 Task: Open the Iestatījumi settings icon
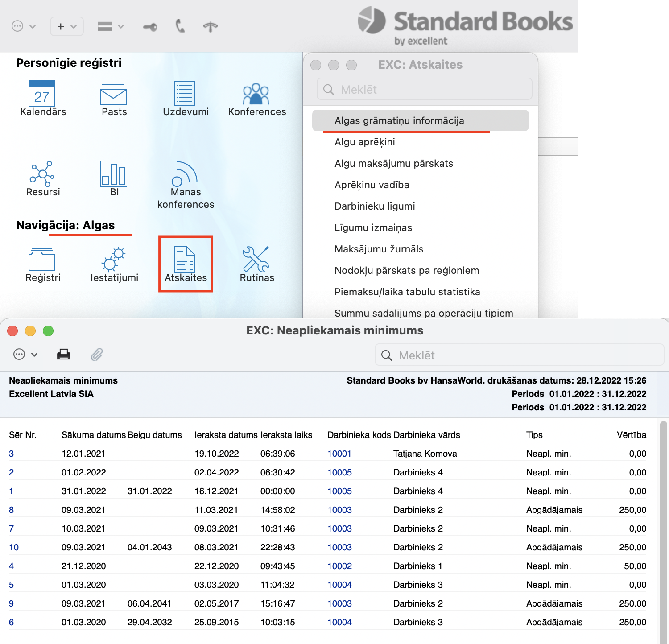[x=114, y=260]
